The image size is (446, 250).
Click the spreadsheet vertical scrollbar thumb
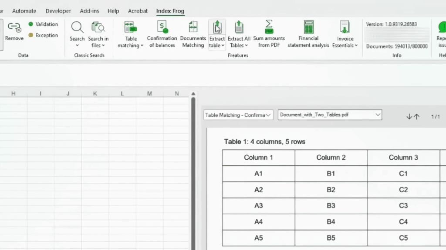(x=193, y=174)
